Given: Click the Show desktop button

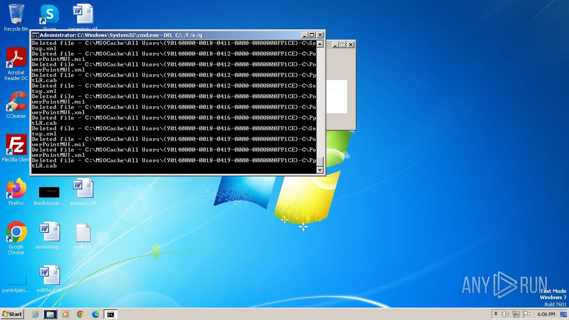Looking at the screenshot, I should point(564,314).
